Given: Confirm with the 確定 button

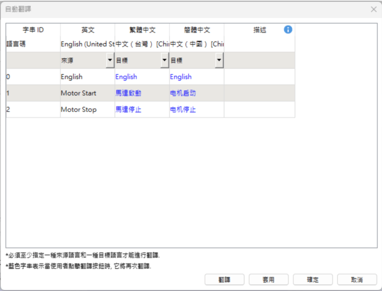Looking at the screenshot, I should point(313,280).
